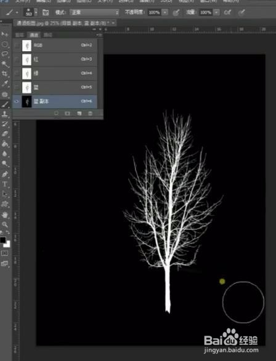Image resolution: width=276 pixels, height=361 pixels.
Task: Create a new channel
Action: (x=79, y=114)
